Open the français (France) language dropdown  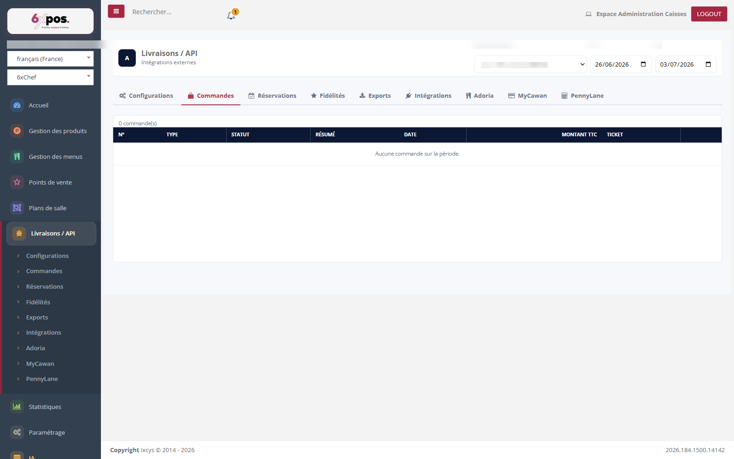[x=50, y=59]
